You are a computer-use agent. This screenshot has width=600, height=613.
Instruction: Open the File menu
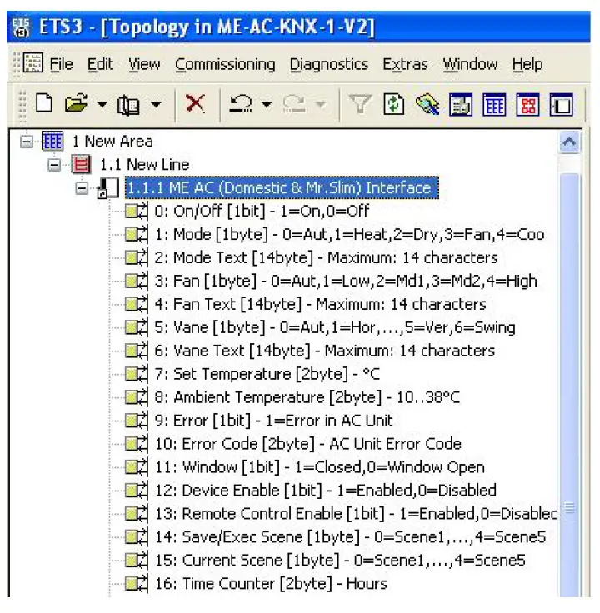pos(61,64)
